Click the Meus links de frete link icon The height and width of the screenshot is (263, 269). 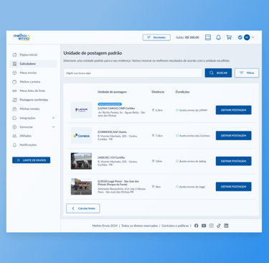pyautogui.click(x=14, y=91)
